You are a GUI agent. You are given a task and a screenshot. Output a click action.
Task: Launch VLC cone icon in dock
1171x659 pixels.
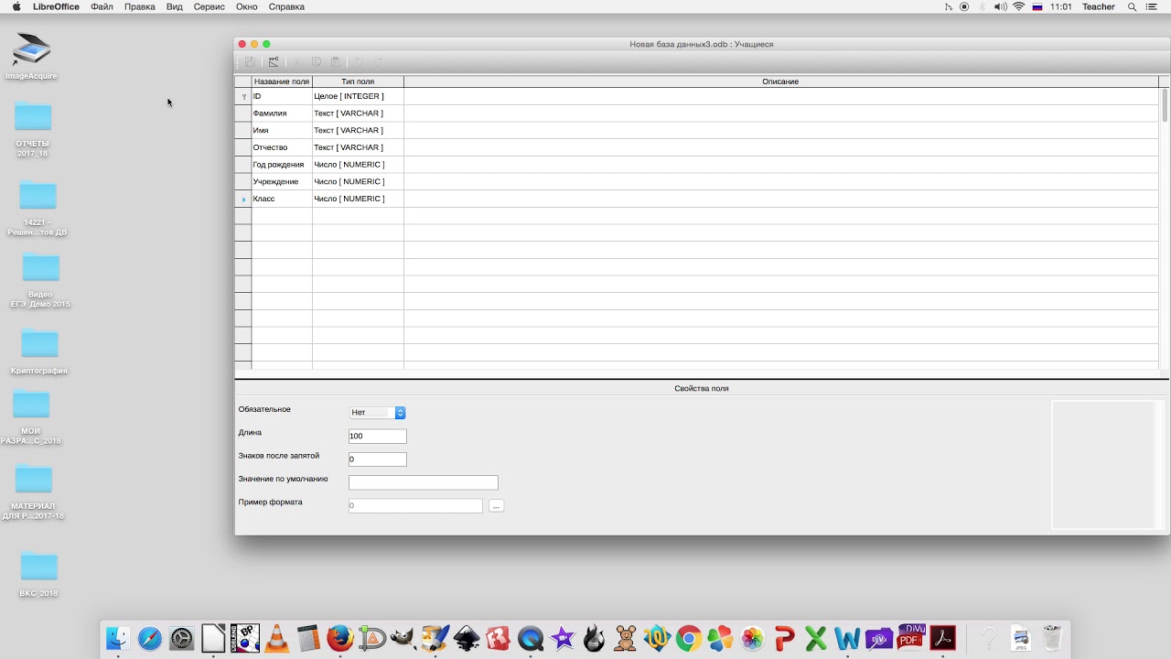click(276, 638)
